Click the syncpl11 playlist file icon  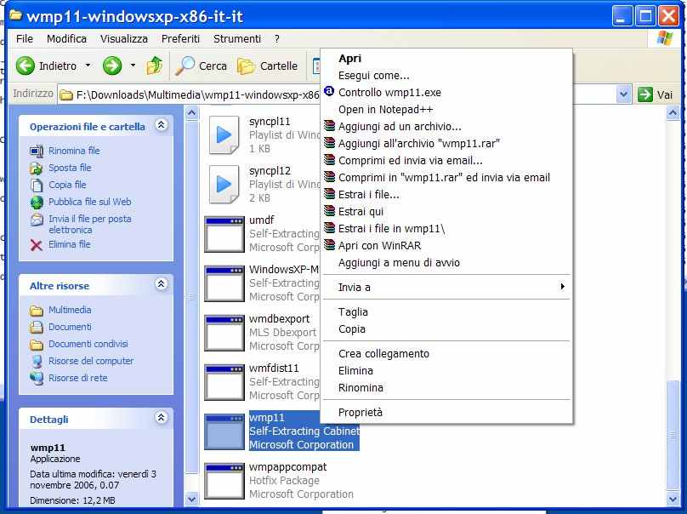point(224,134)
